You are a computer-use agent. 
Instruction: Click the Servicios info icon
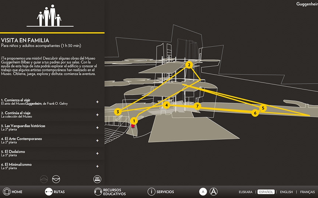(x=151, y=191)
